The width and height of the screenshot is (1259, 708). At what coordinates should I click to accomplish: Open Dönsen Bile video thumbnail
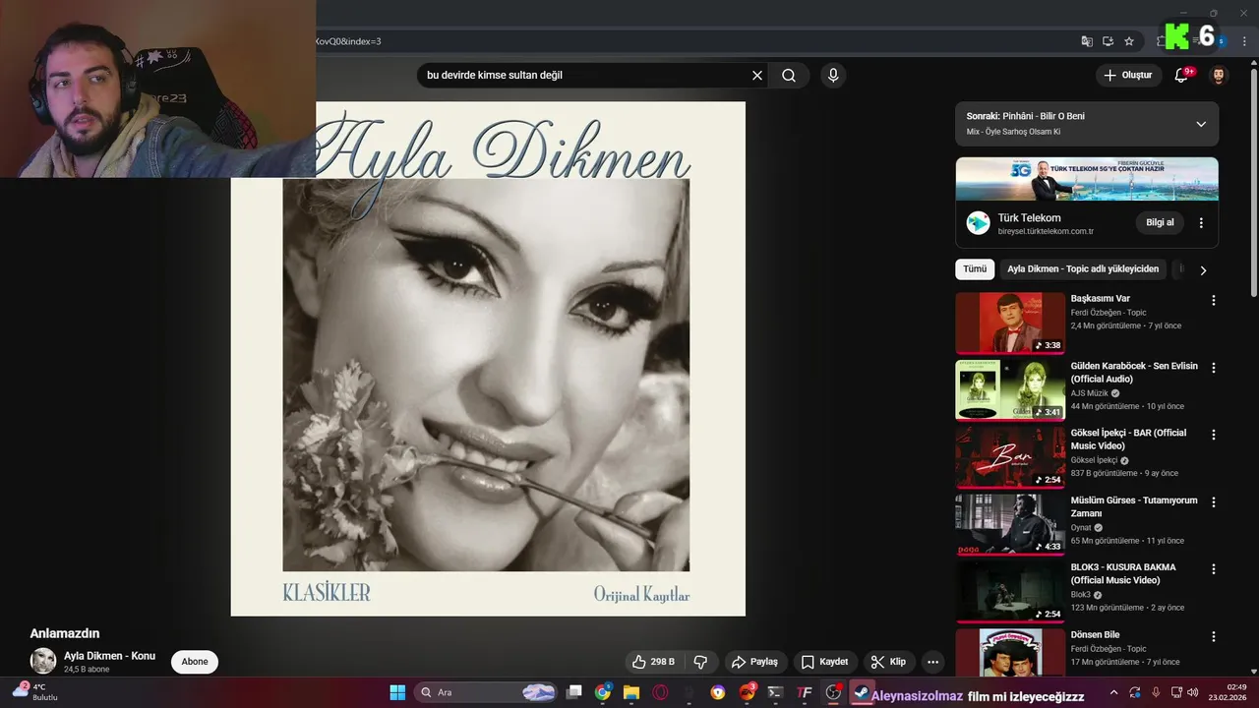1010,652
